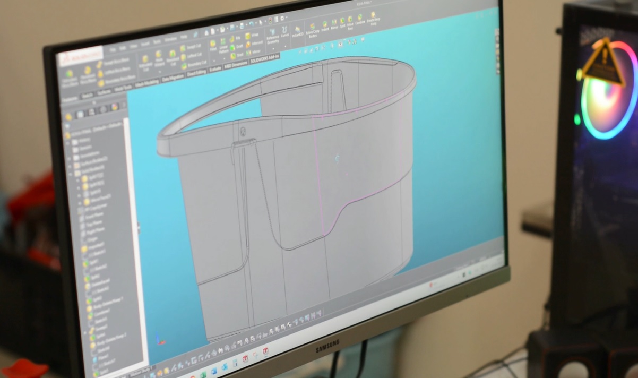Switch to the Evaluate tab
Image resolution: width=638 pixels, height=378 pixels.
click(x=215, y=70)
